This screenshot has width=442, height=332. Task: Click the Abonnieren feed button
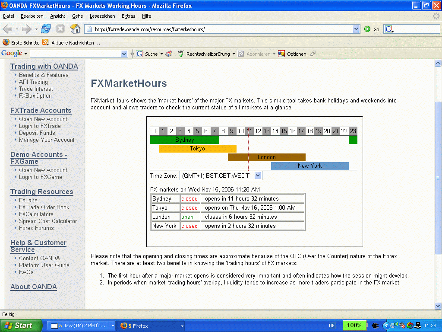[x=254, y=54]
